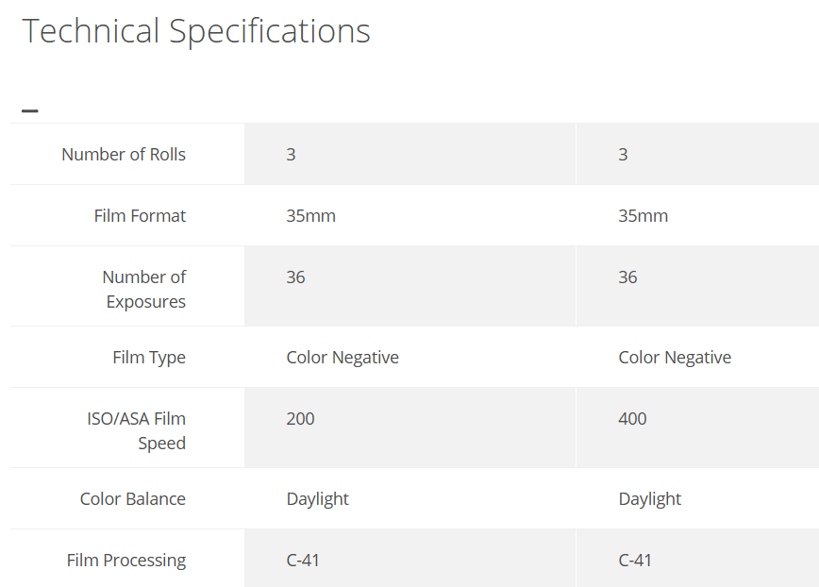Select the Film Processing row label

click(x=126, y=560)
